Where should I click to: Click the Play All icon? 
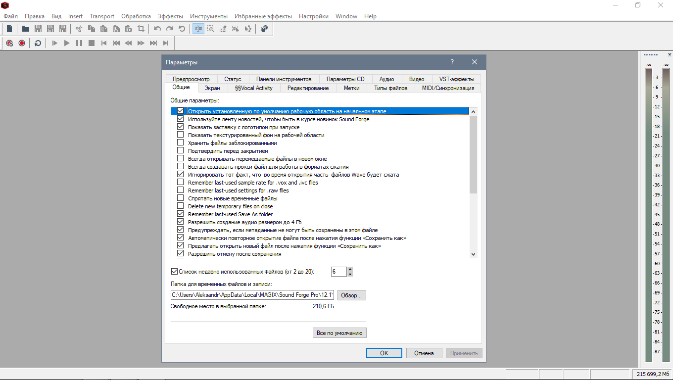point(54,43)
